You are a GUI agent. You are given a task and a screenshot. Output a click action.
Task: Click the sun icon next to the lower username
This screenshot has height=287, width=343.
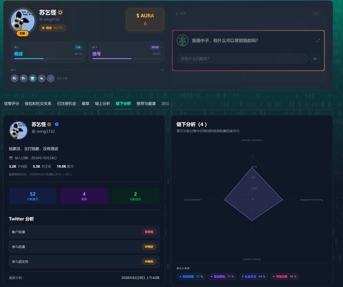[x=49, y=124]
